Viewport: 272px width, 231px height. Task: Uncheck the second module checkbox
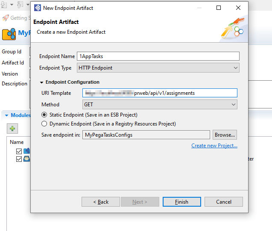[x=19, y=159]
